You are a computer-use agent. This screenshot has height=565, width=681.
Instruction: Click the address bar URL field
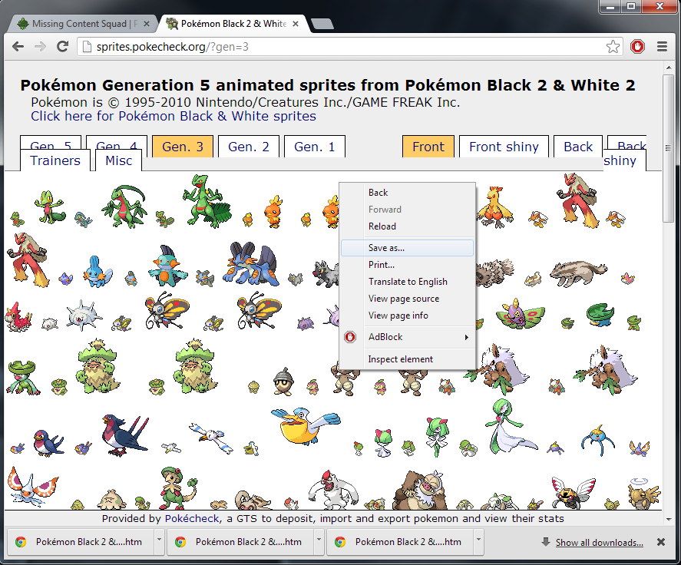pyautogui.click(x=345, y=47)
